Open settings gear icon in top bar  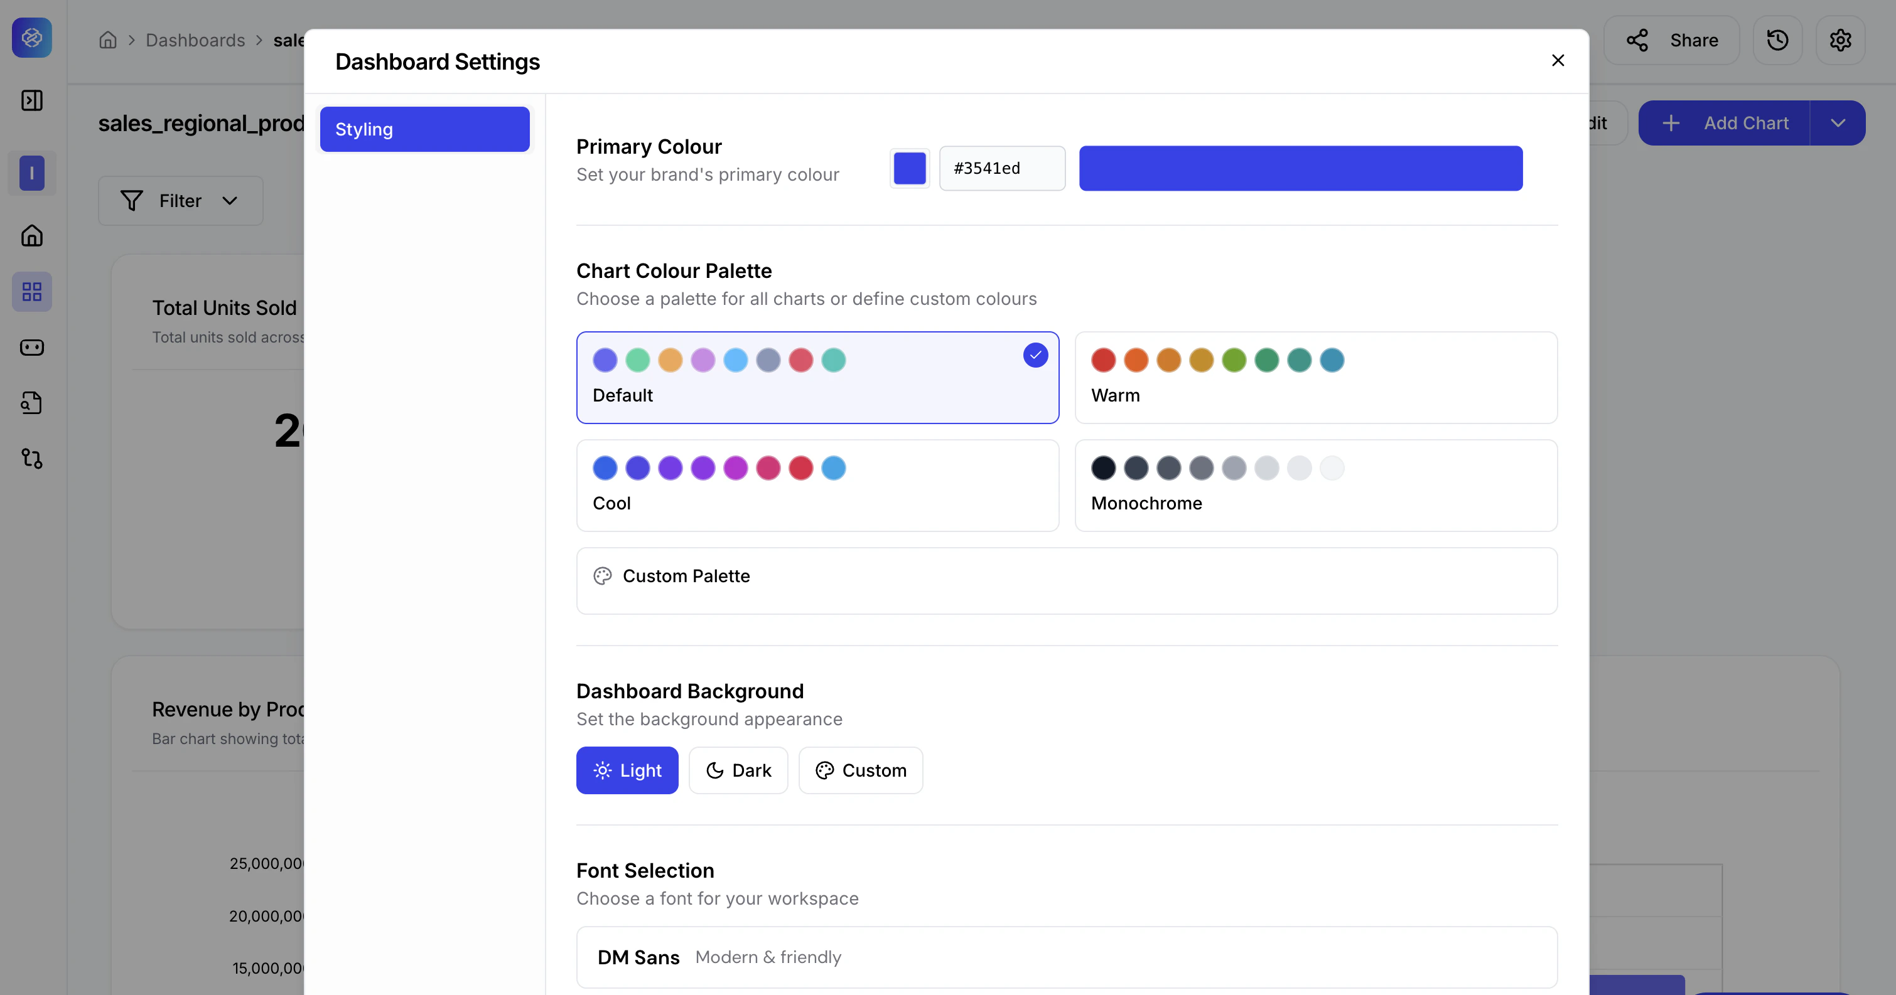[x=1840, y=40]
